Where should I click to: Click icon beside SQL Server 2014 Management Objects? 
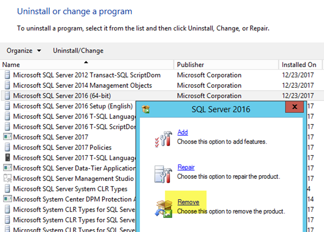coord(7,85)
